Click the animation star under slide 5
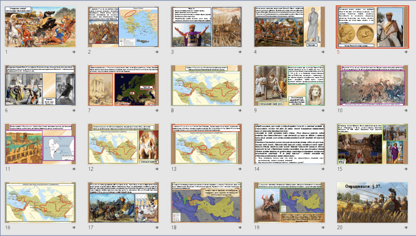The image size is (416, 236). [406, 52]
